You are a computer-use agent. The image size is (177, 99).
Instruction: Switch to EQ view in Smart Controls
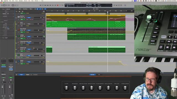99,75
